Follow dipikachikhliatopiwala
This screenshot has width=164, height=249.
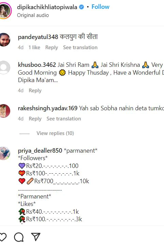pos(100,7)
